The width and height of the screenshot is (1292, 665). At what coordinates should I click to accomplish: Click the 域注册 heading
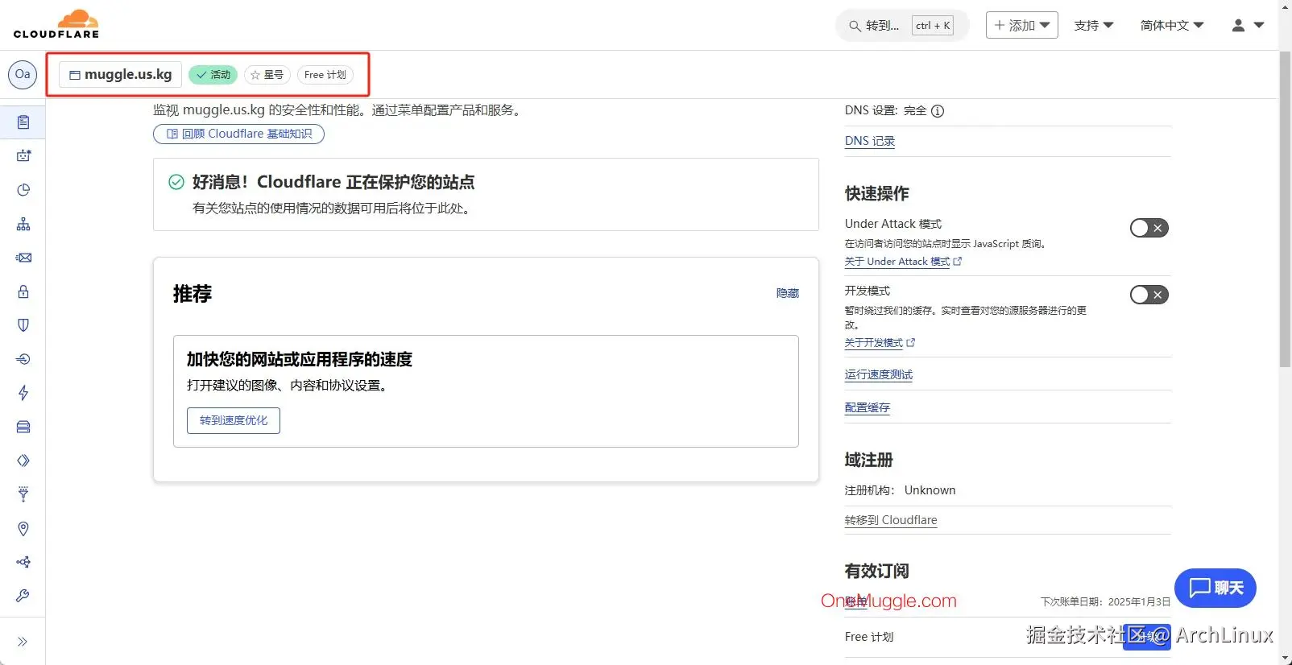click(868, 460)
